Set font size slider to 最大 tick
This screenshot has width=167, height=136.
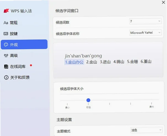(152, 103)
